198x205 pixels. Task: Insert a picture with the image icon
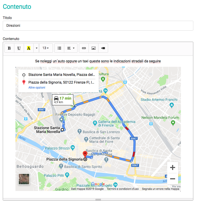click(93, 48)
